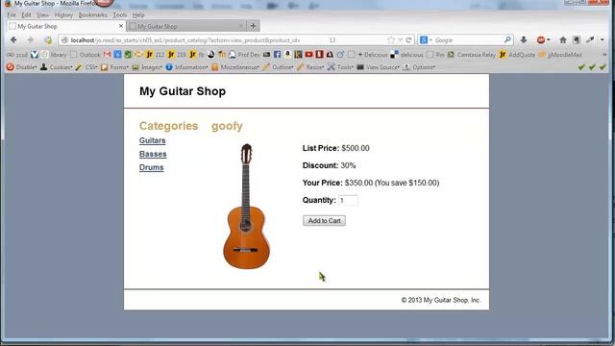Open the library bookmark
Screen dimensions: 615x346
coord(54,55)
